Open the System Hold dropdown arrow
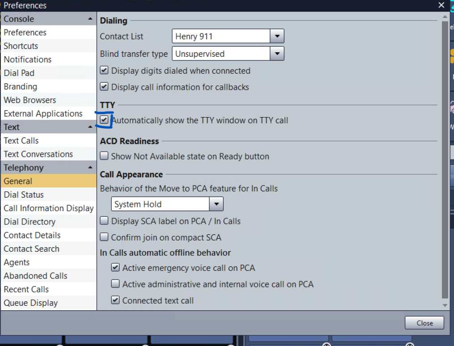The image size is (454, 346). coord(217,204)
